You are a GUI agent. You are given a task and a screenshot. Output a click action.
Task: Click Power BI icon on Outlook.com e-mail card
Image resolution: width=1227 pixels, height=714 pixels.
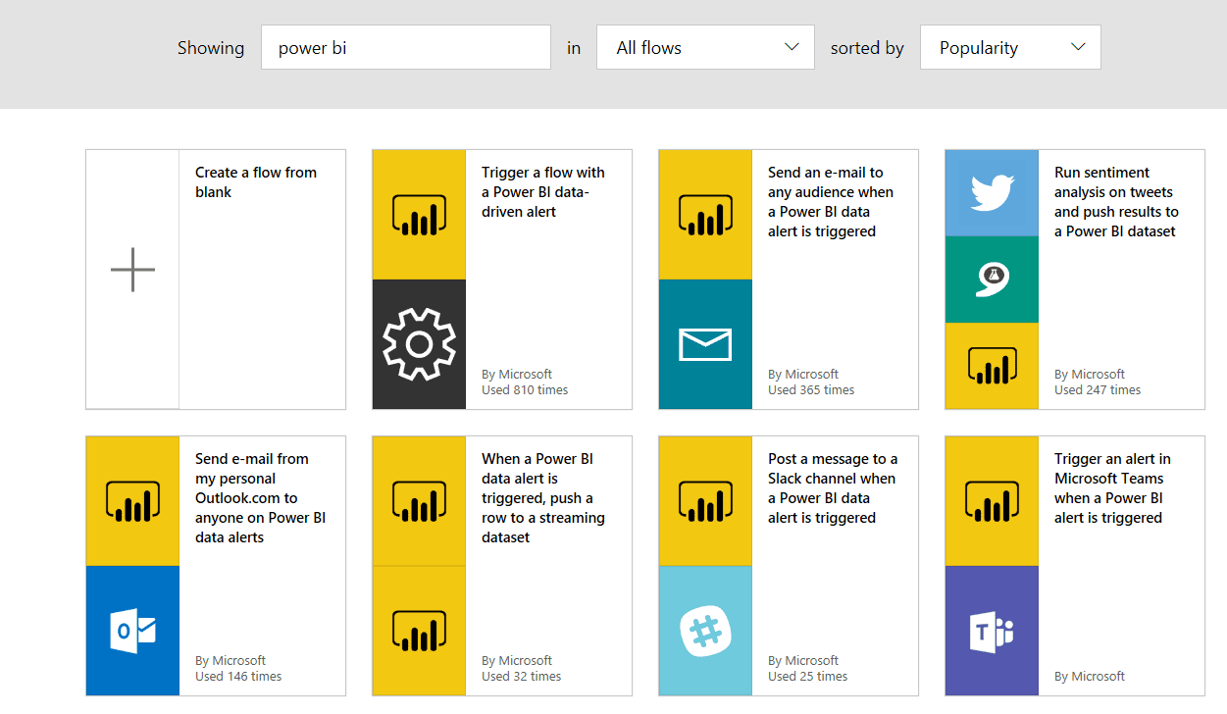point(132,501)
